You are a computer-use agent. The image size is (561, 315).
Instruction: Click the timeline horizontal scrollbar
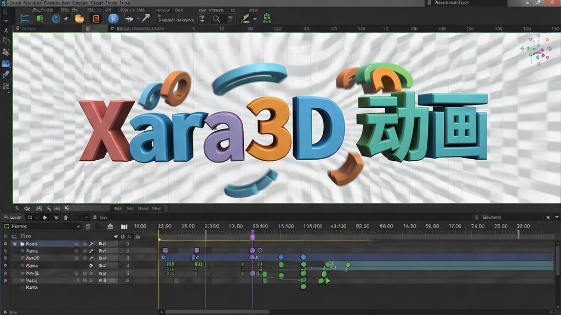(217, 312)
